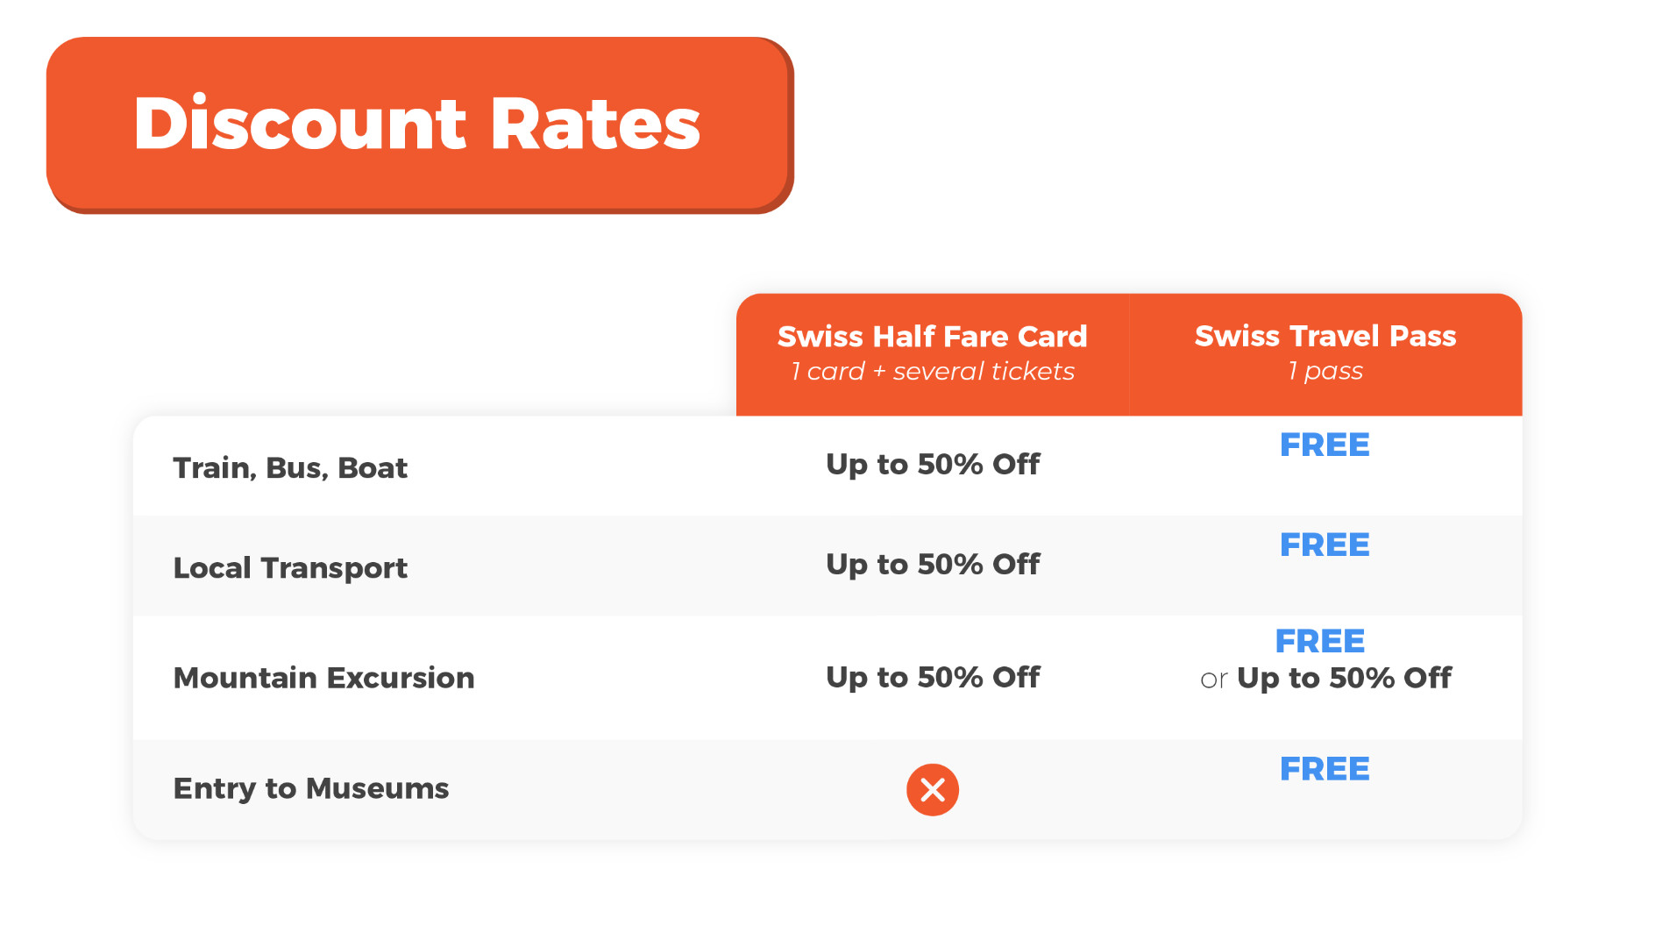Viewport: 1655px width, 947px height.
Task: Select the Swiss Travel Pass header
Action: click(1325, 336)
